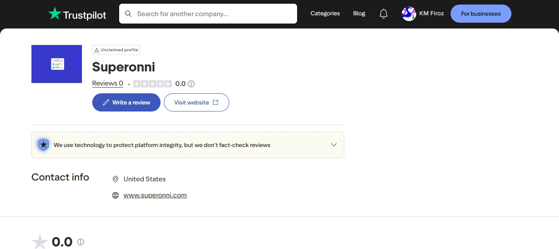Click the large grey star near the bottom of the page

pyautogui.click(x=40, y=242)
